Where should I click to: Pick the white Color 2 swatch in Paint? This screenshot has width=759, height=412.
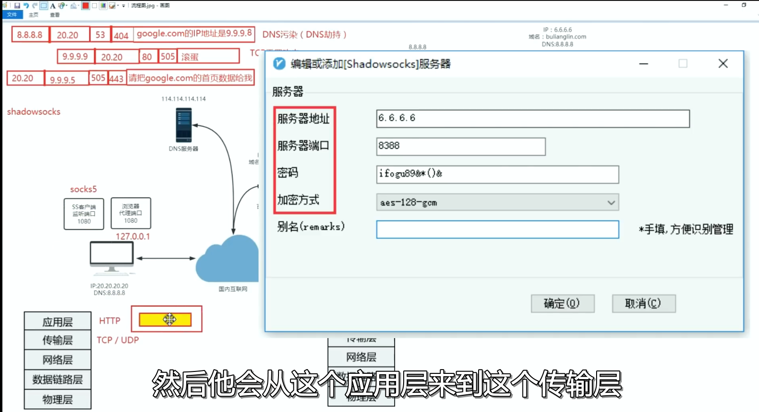tap(95, 6)
